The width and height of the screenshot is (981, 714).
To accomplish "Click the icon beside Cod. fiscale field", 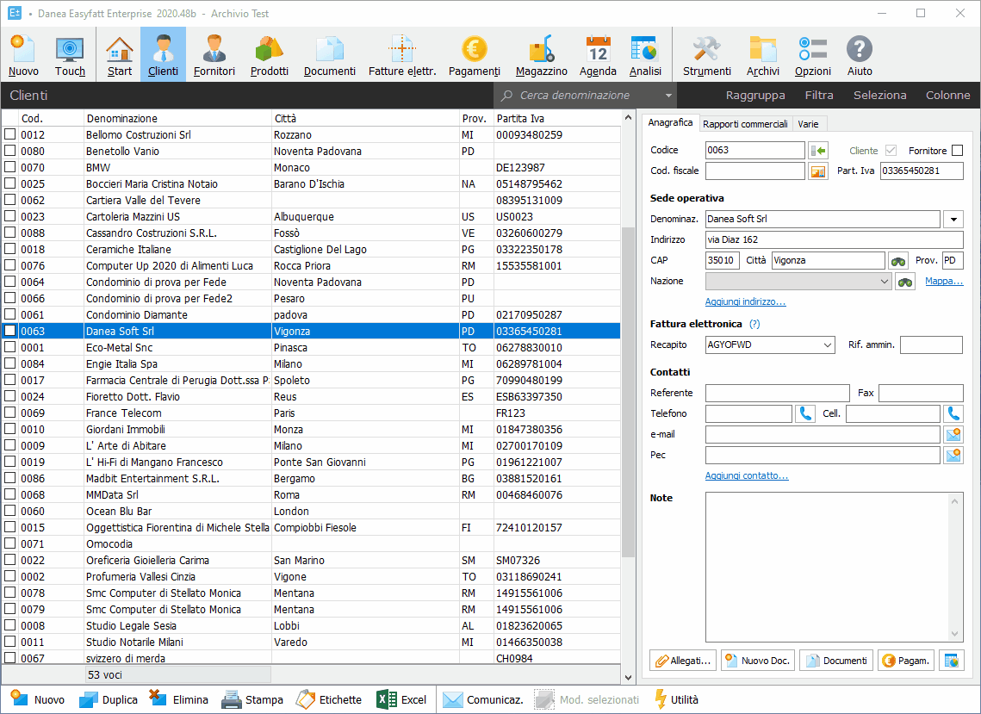I will point(818,171).
